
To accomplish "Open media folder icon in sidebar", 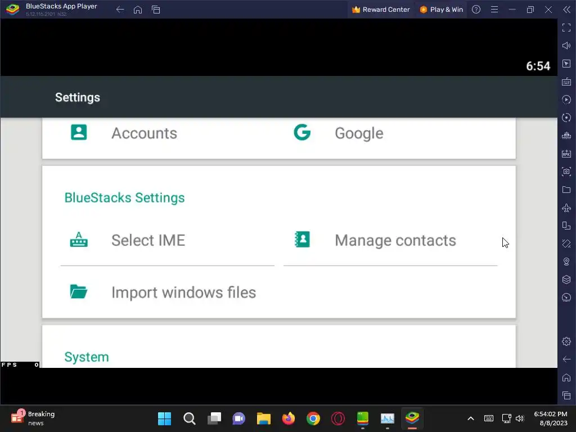I will (x=566, y=190).
